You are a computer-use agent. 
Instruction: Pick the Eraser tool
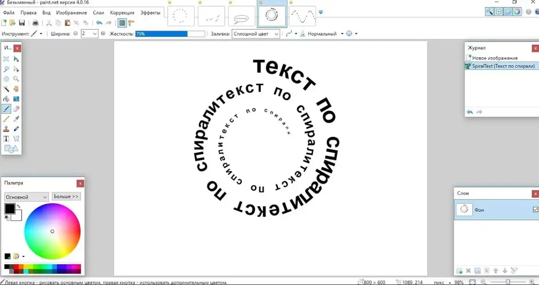(x=16, y=109)
